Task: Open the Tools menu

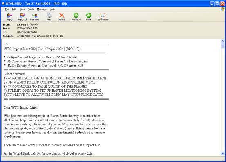Action: click(31, 9)
